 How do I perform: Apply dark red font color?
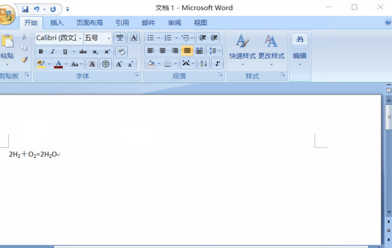58,64
